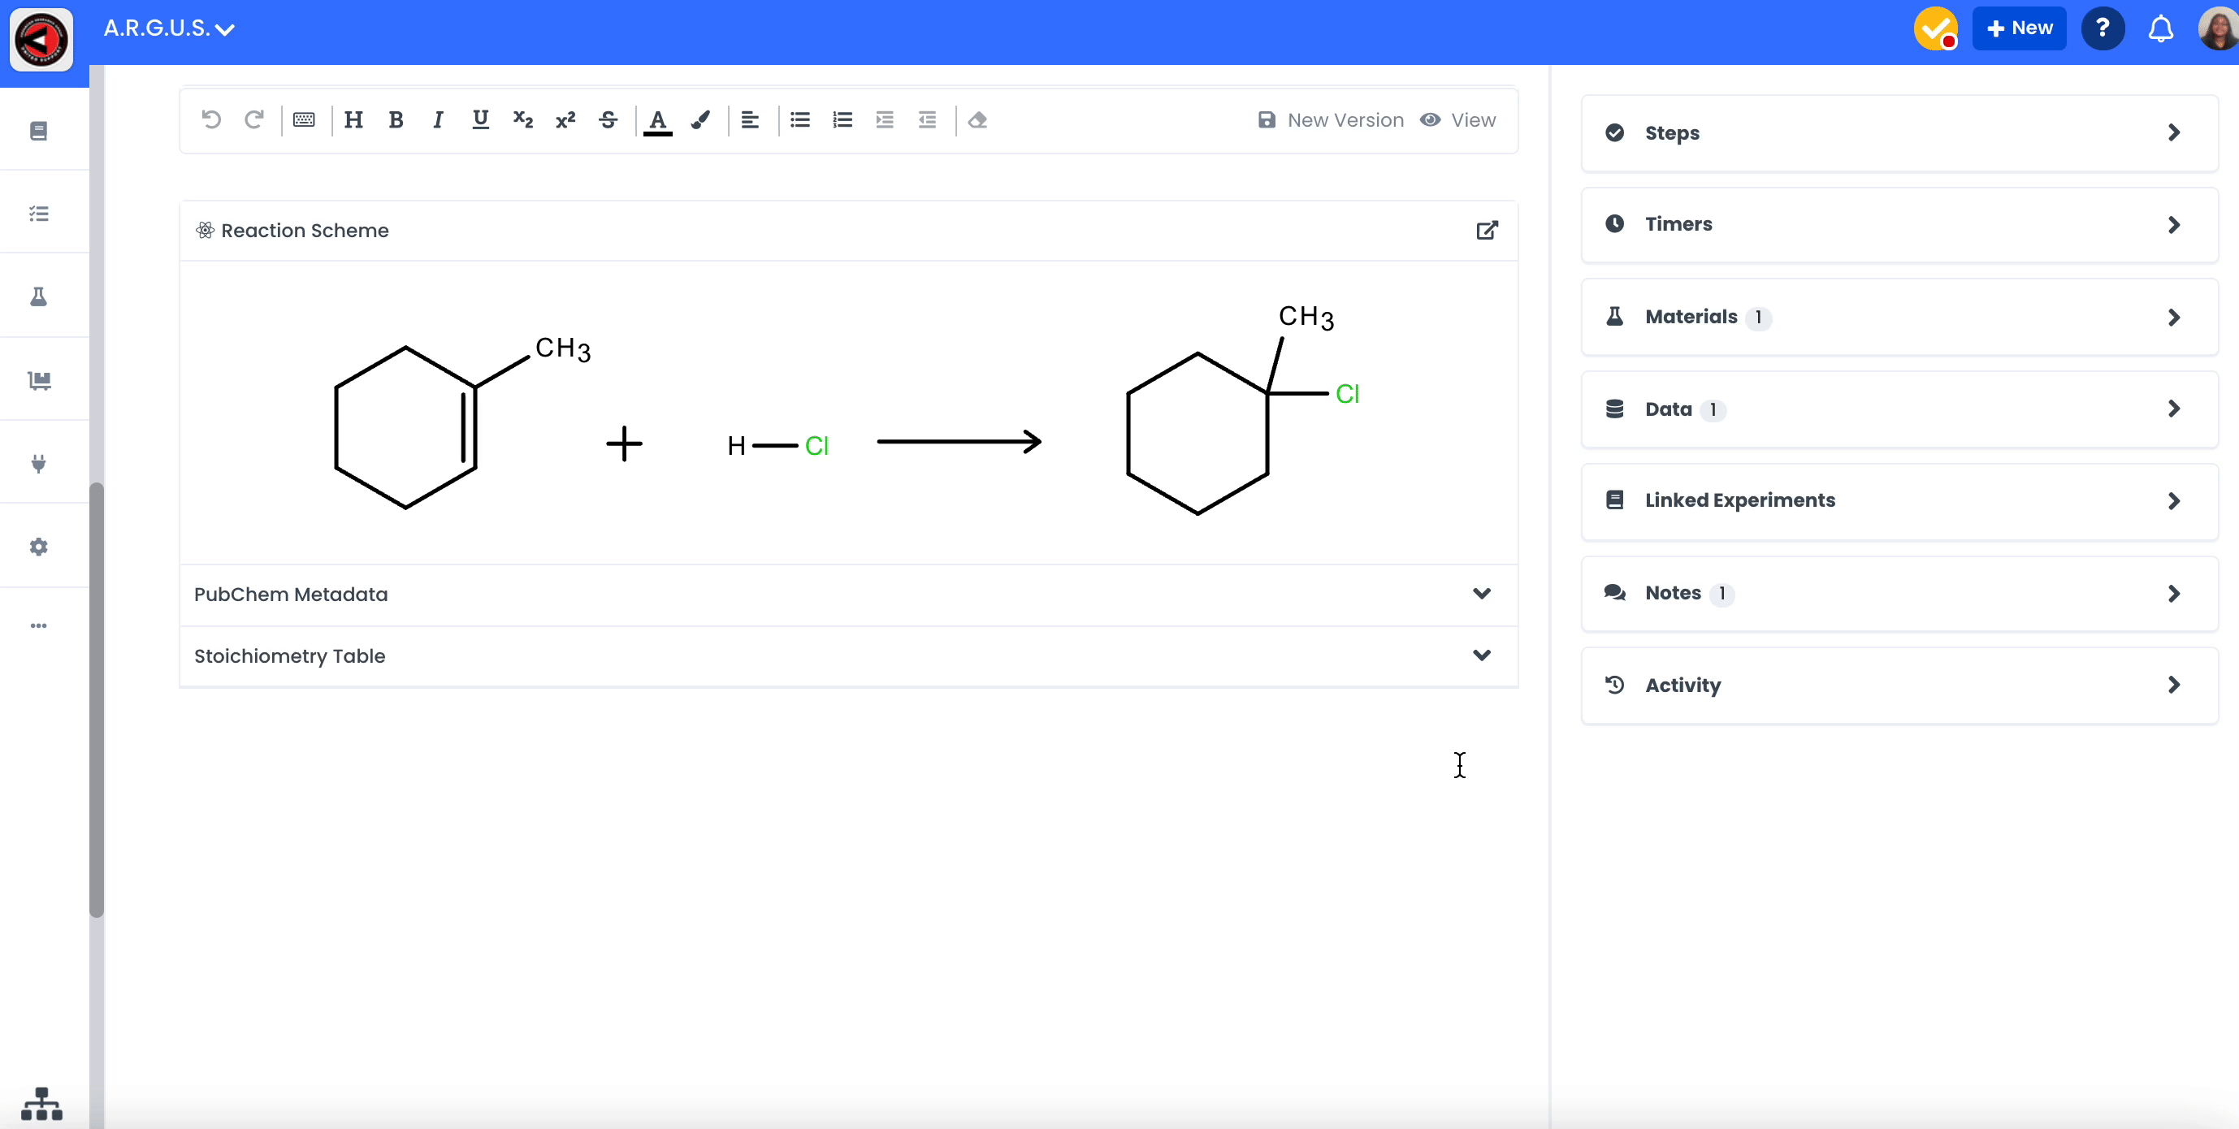Click the eraser clear-formatting icon
The width and height of the screenshot is (2239, 1129).
978,120
